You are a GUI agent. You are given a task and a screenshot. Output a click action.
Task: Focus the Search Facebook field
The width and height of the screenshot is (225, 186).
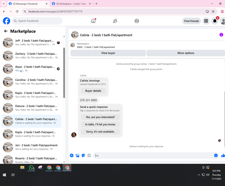37,21
